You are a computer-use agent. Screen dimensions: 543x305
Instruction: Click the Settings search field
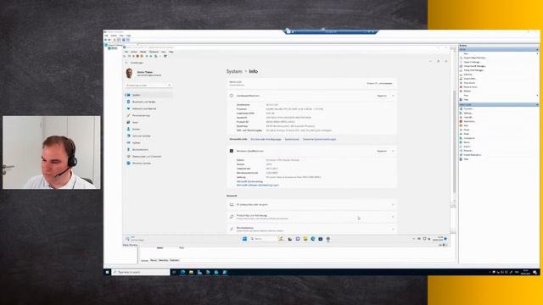click(148, 85)
